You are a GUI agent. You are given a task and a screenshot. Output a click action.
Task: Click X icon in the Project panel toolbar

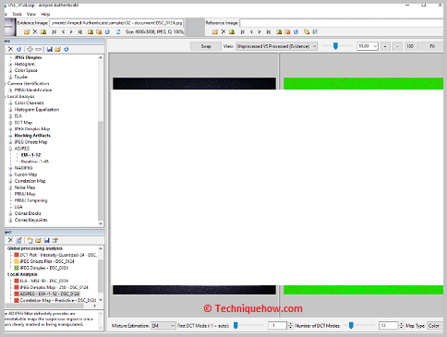(x=10, y=240)
